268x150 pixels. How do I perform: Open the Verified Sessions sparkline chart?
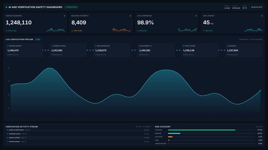click(56, 30)
